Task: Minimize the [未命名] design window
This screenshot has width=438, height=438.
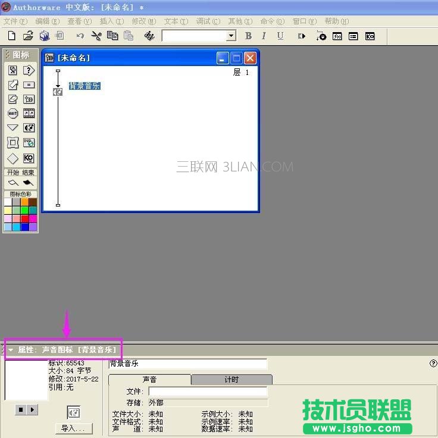Action: (223, 58)
